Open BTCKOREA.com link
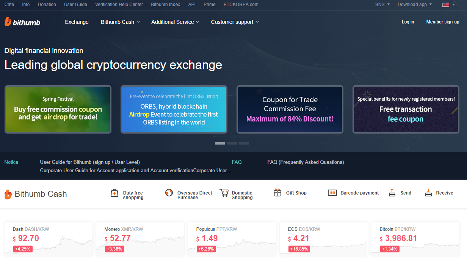Image resolution: width=467 pixels, height=263 pixels. [x=241, y=5]
